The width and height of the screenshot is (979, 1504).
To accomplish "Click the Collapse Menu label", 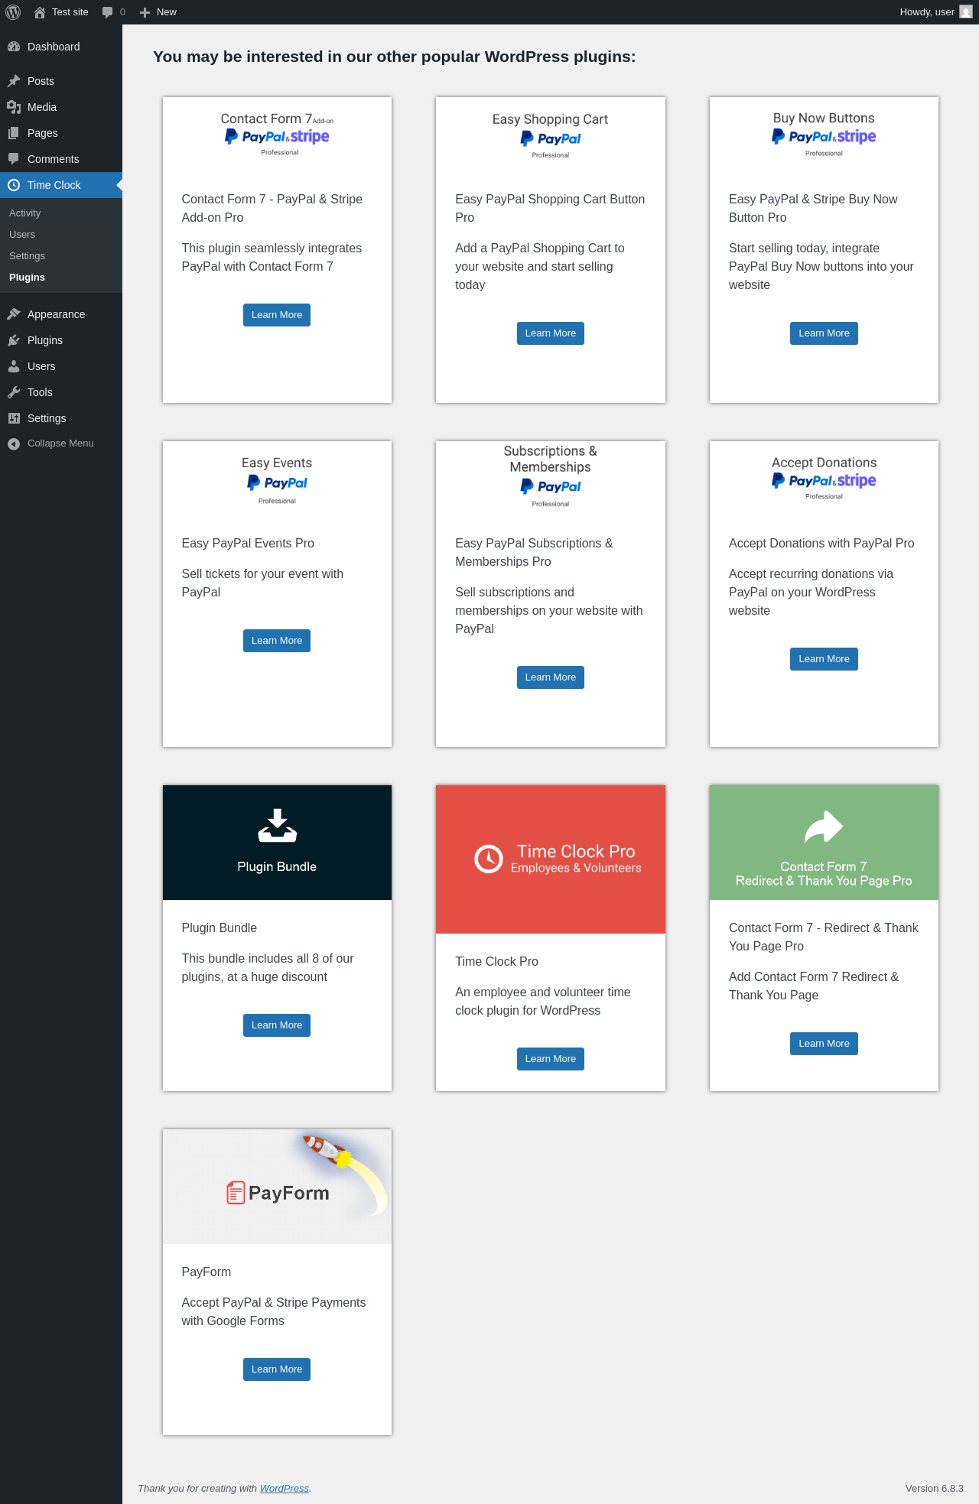I will [x=60, y=443].
